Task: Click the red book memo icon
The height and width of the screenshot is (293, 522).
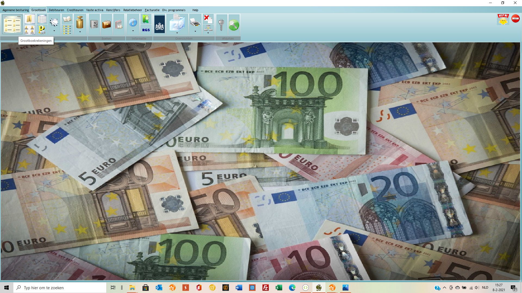Action: point(119,24)
